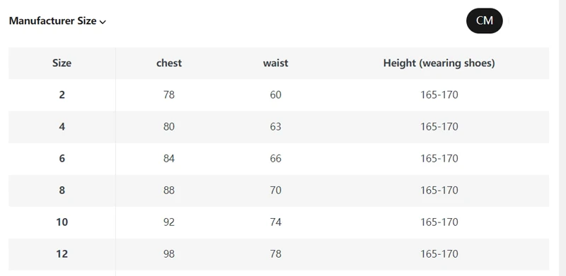
Task: Click the waist column header
Action: click(x=276, y=63)
